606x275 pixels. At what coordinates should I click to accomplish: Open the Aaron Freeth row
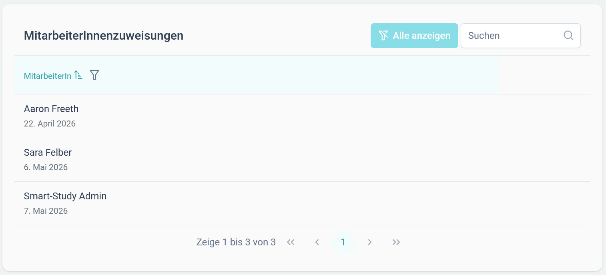click(302, 116)
